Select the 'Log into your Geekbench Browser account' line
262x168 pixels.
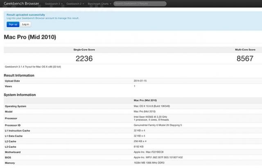43,18
